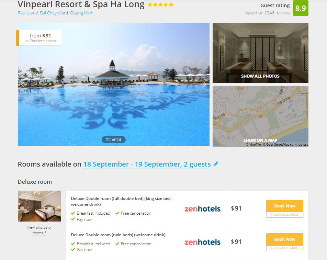Open Reu Island, Bai Chay Ward address link
This screenshot has height=260, width=327.
56,13
